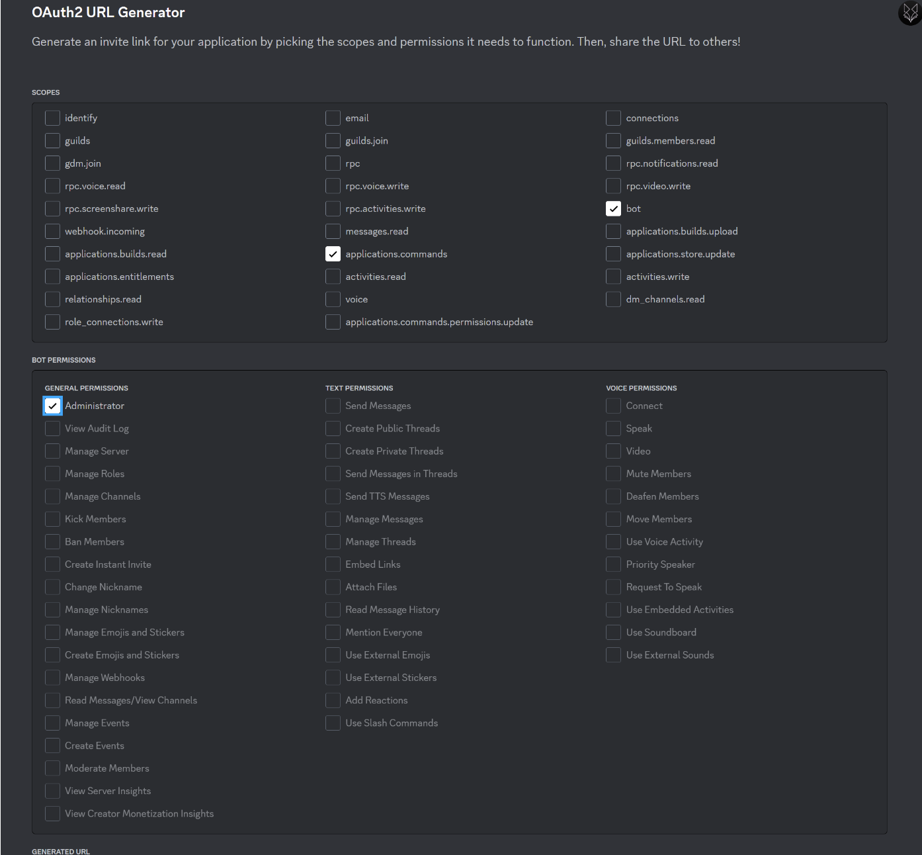The height and width of the screenshot is (855, 922).
Task: Enable View Creator Monetization Insights permission
Action: [x=52, y=814]
